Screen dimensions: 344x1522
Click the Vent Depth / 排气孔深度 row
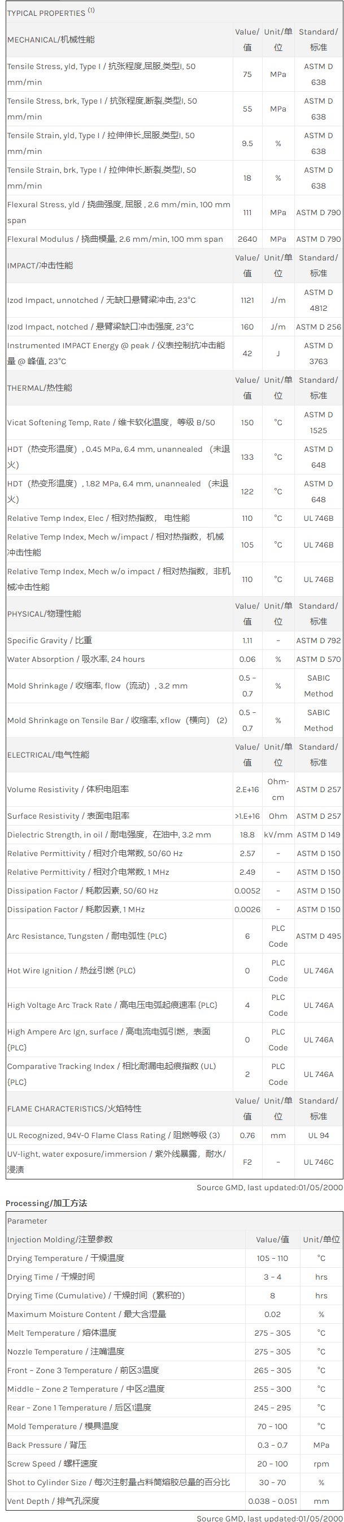click(53, 1500)
